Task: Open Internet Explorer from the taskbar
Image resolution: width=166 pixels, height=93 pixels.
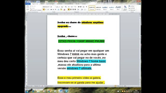Action: click(33, 91)
